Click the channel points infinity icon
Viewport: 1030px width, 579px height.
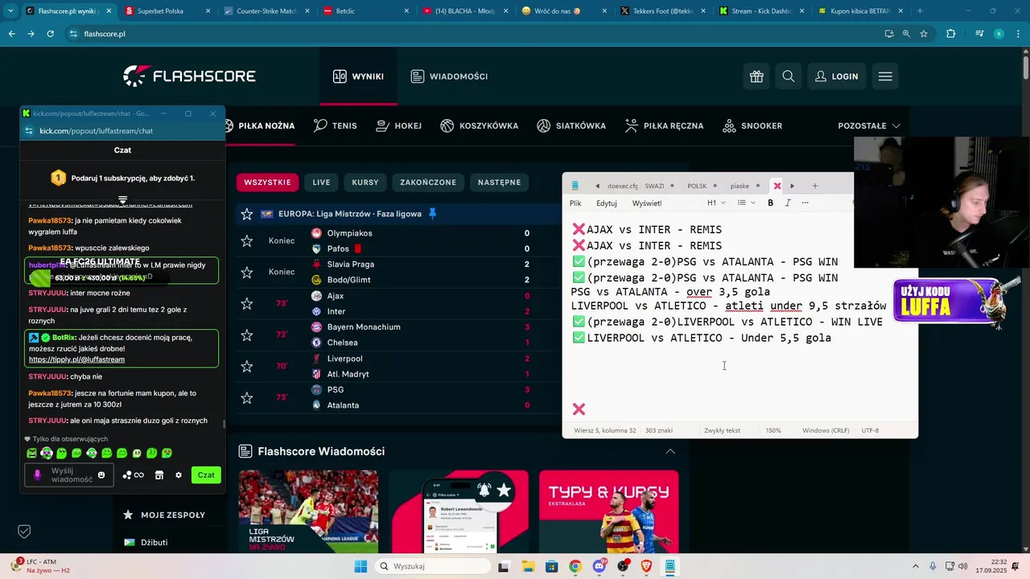tap(139, 475)
